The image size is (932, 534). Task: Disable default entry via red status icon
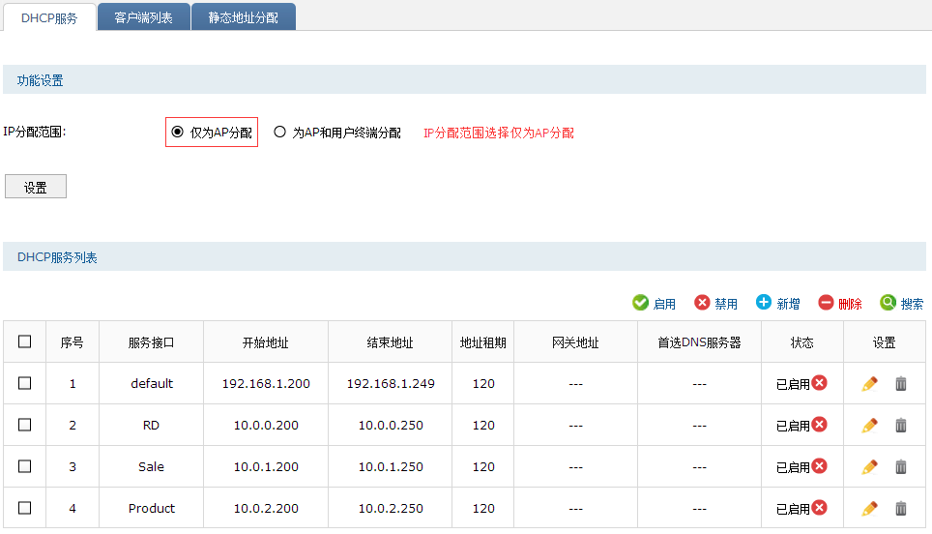(x=820, y=382)
